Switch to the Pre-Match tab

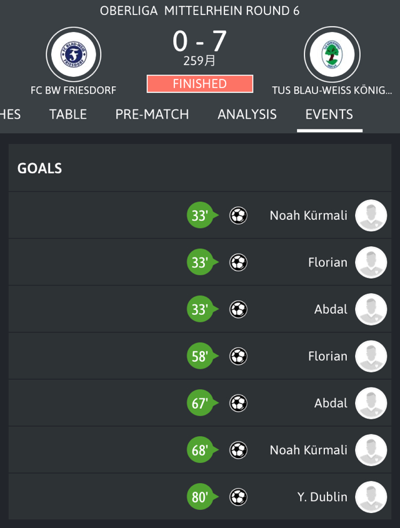[x=152, y=114]
